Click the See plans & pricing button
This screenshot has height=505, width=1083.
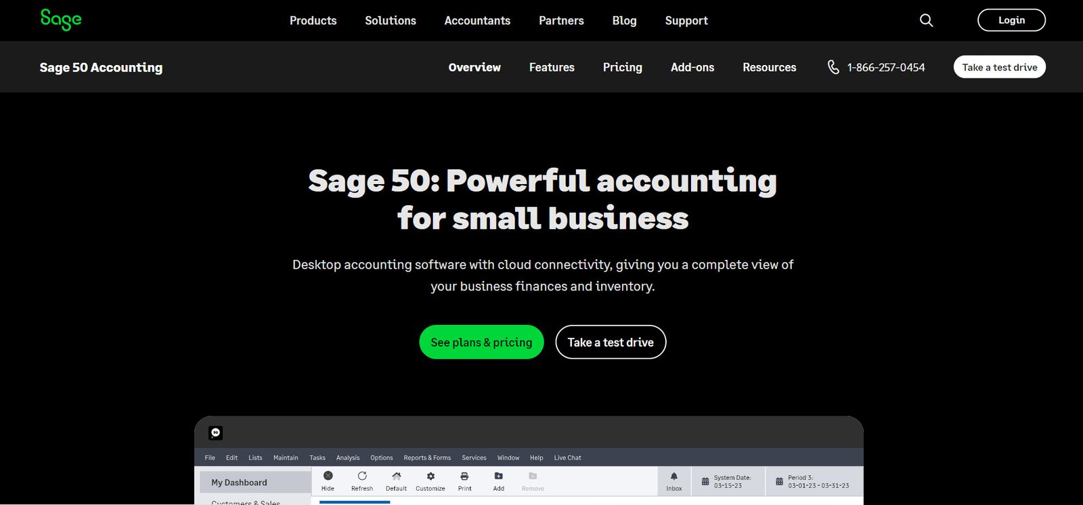click(481, 342)
